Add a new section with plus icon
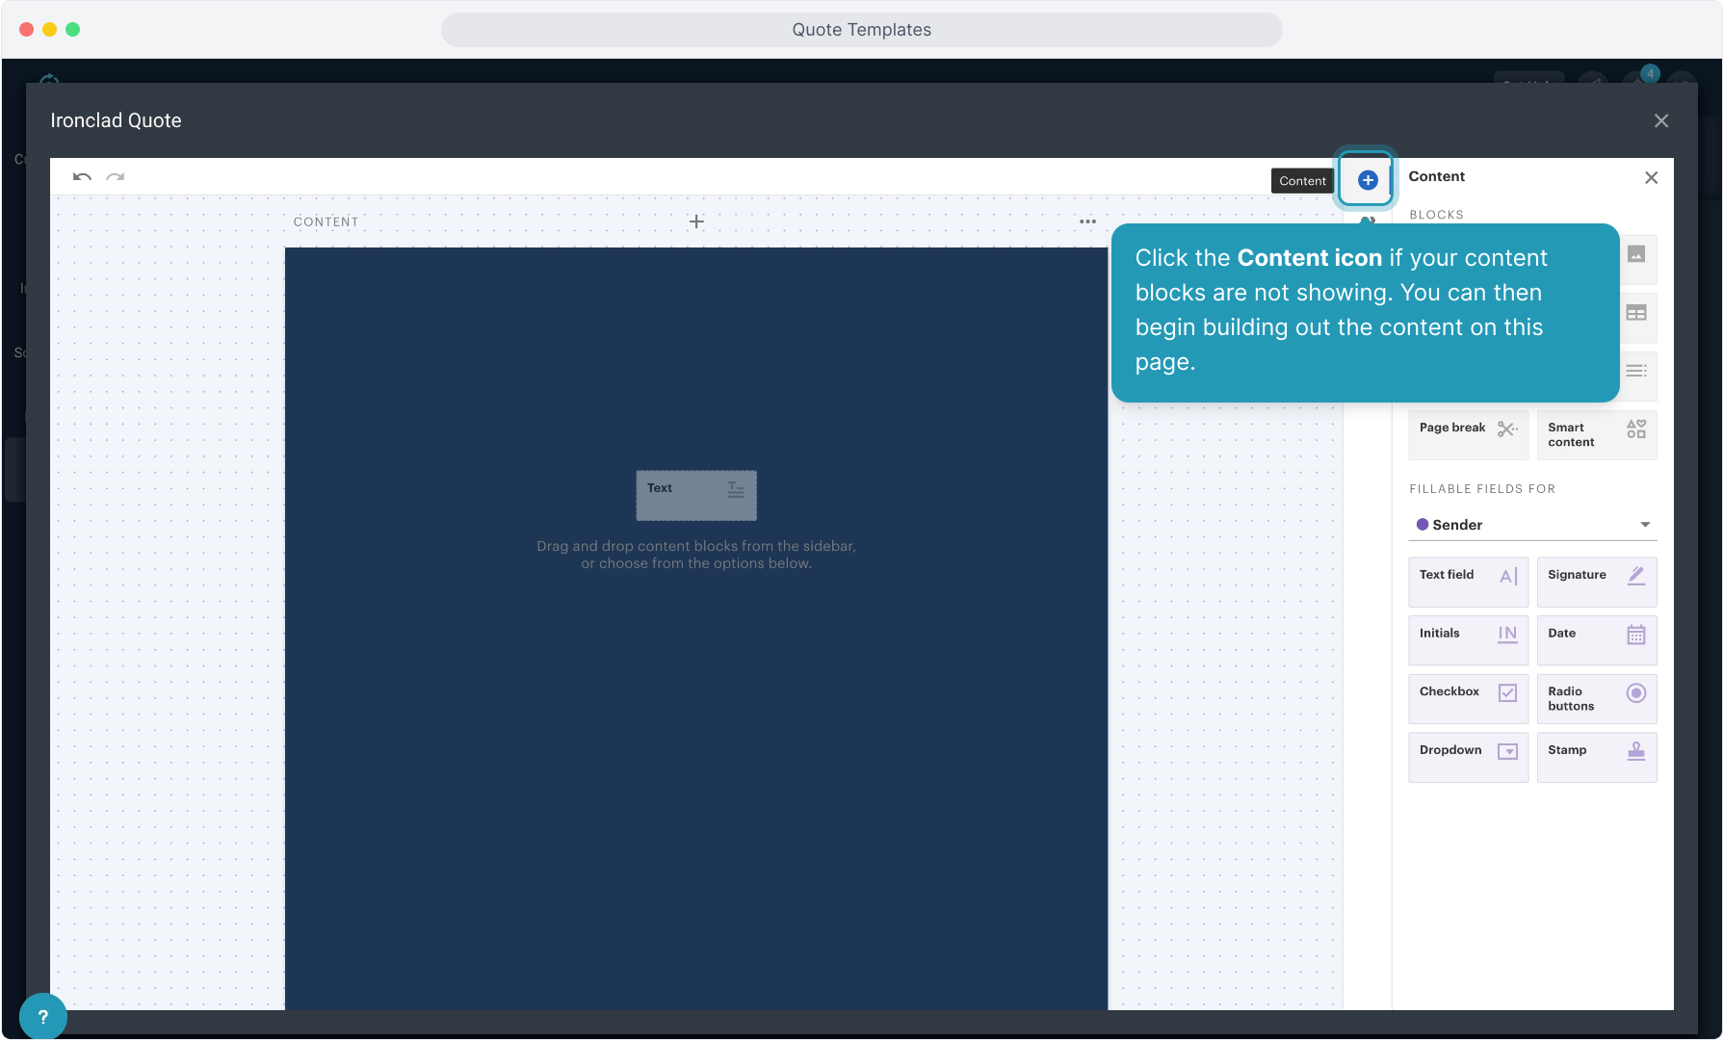 pos(696,221)
